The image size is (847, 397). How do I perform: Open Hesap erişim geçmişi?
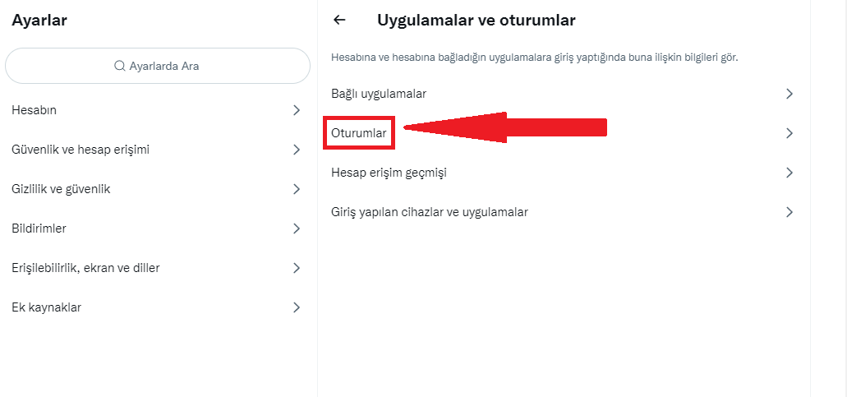pos(389,173)
